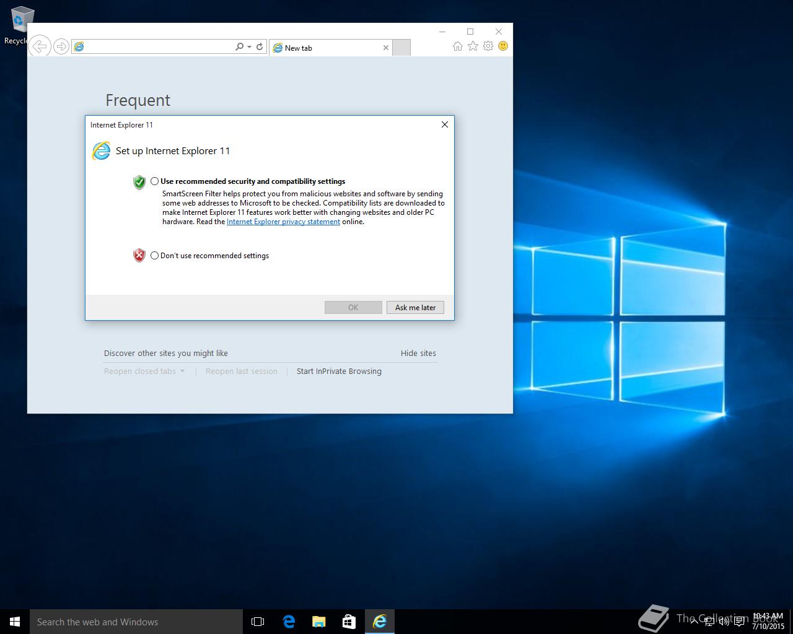Expand Reopen closed tabs dropdown
This screenshot has height=634, width=793.
point(144,371)
